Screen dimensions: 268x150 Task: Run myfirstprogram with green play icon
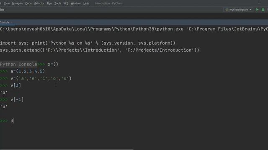click(257, 10)
